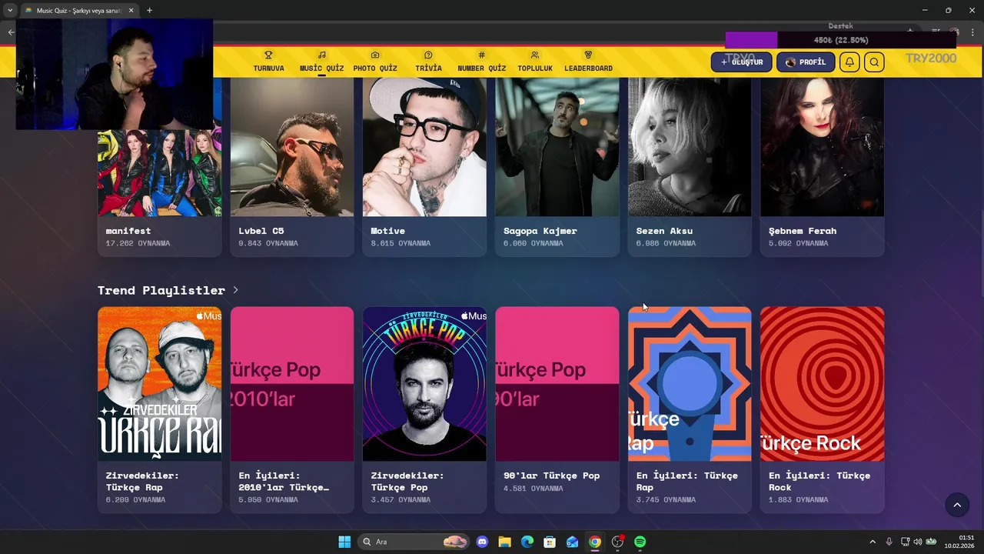Open Microsoft Store from the taskbar
This screenshot has width=984, height=554.
tap(550, 542)
